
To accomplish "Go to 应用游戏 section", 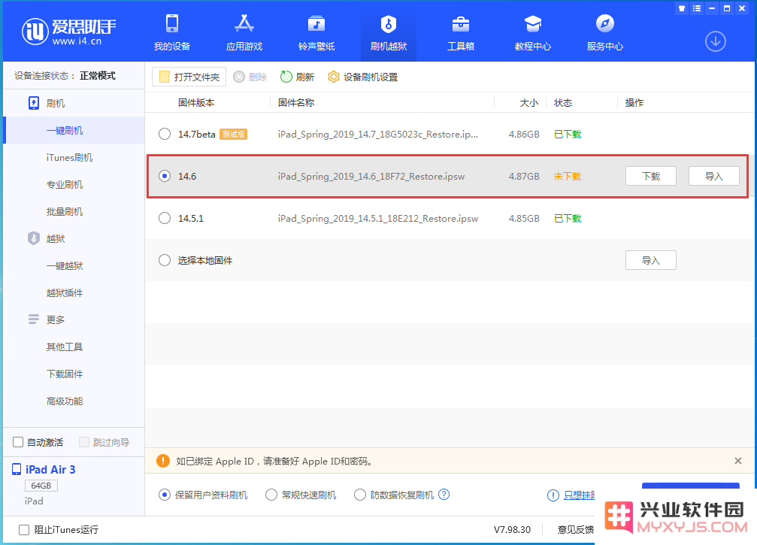I will [x=244, y=33].
